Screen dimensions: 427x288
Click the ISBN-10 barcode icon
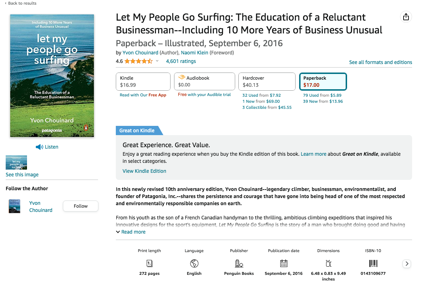(x=373, y=263)
